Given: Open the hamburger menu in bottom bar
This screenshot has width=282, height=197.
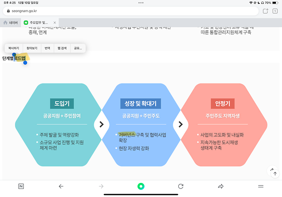Looking at the screenshot, I should (x=261, y=186).
